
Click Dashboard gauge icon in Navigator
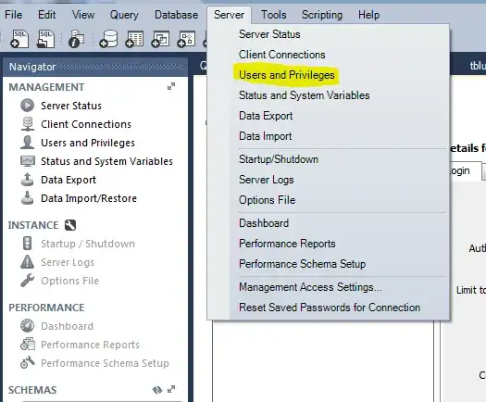tap(27, 326)
